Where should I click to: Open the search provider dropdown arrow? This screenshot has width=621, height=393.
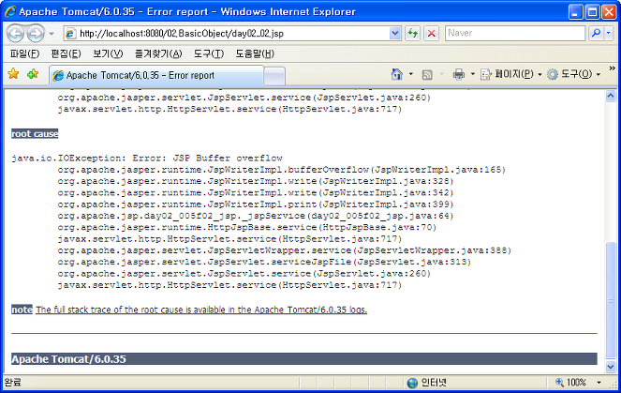coord(608,34)
